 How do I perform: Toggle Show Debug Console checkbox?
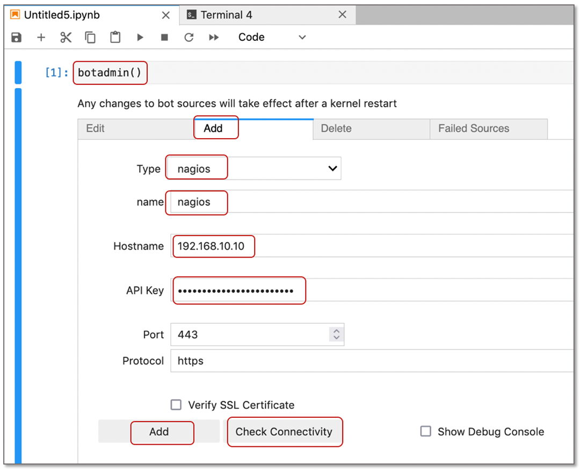[426, 431]
